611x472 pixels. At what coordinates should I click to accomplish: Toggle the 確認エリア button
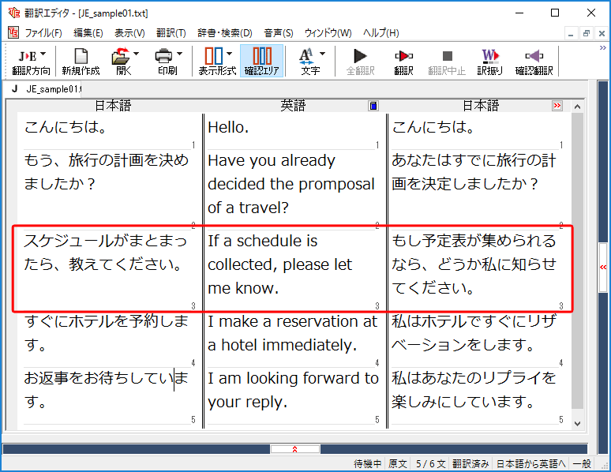click(262, 62)
